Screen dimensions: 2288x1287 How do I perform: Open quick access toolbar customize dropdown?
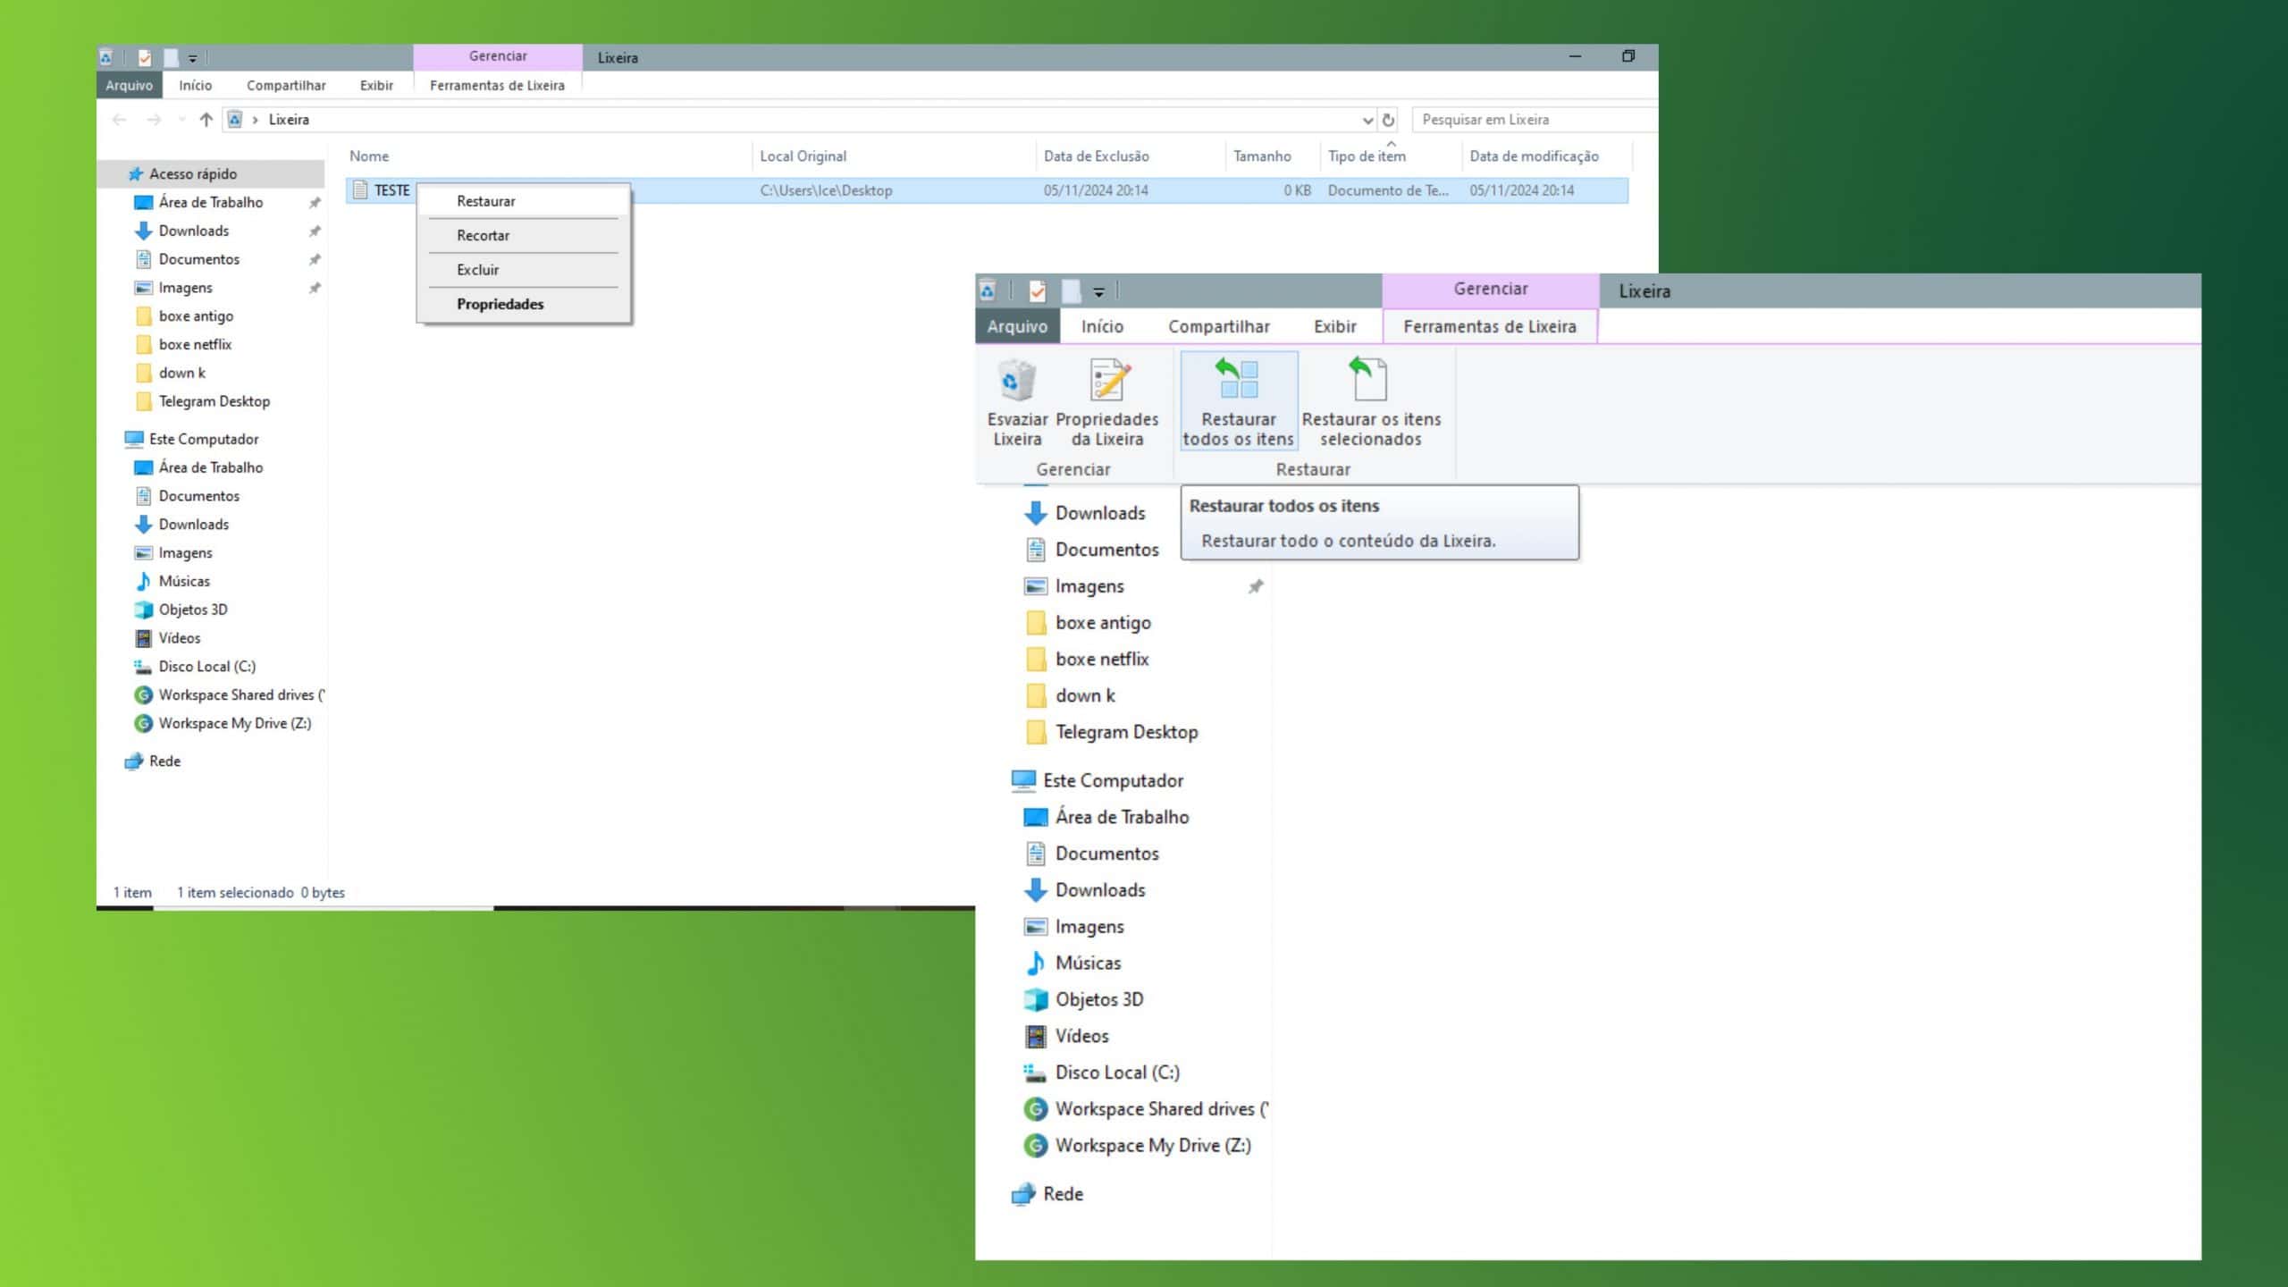[192, 58]
